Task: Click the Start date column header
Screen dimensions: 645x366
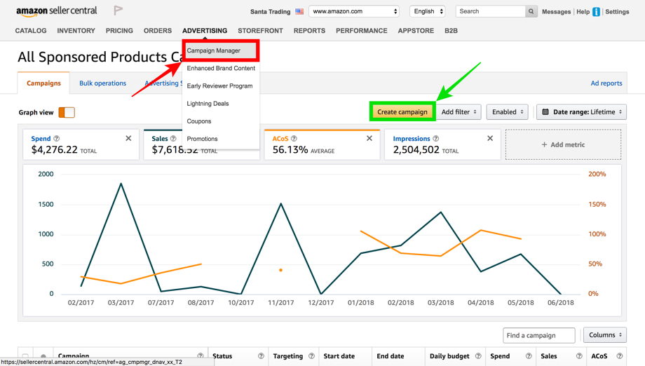Action: tap(339, 356)
